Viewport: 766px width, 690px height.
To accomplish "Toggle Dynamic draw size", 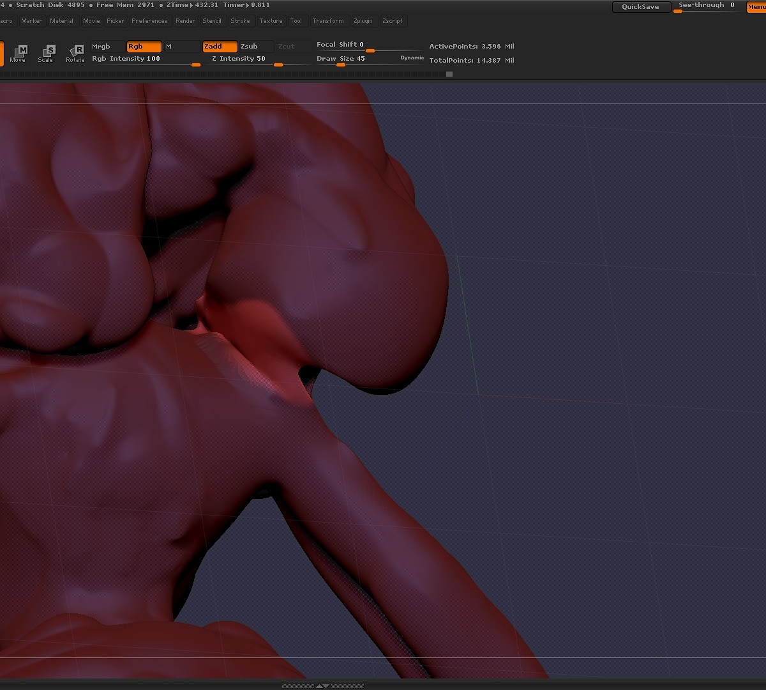I will point(412,58).
